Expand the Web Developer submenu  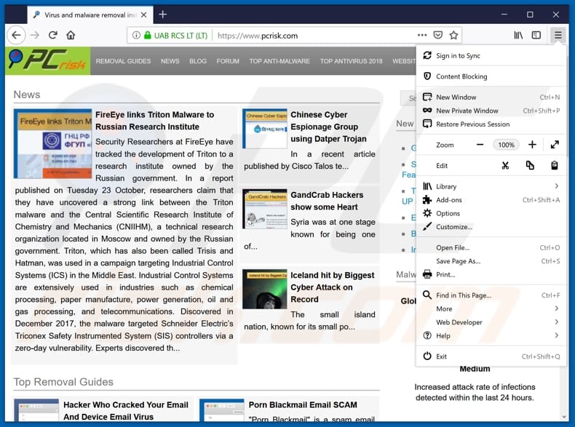tap(491, 322)
